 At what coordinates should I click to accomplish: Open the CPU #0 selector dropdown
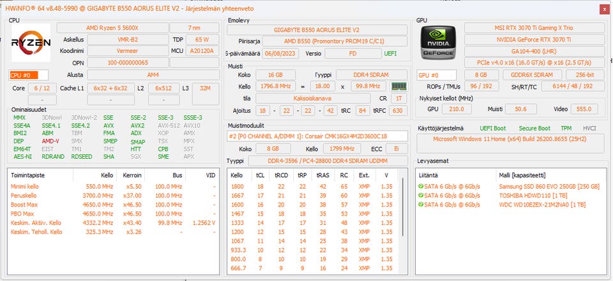coord(29,75)
